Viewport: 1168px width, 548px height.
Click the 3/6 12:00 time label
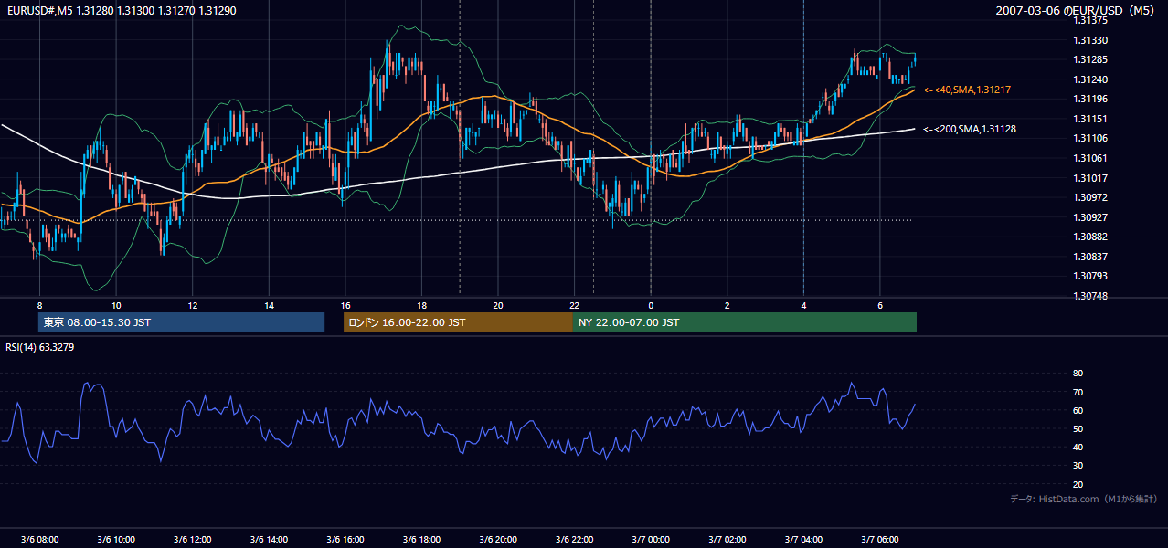(x=192, y=539)
